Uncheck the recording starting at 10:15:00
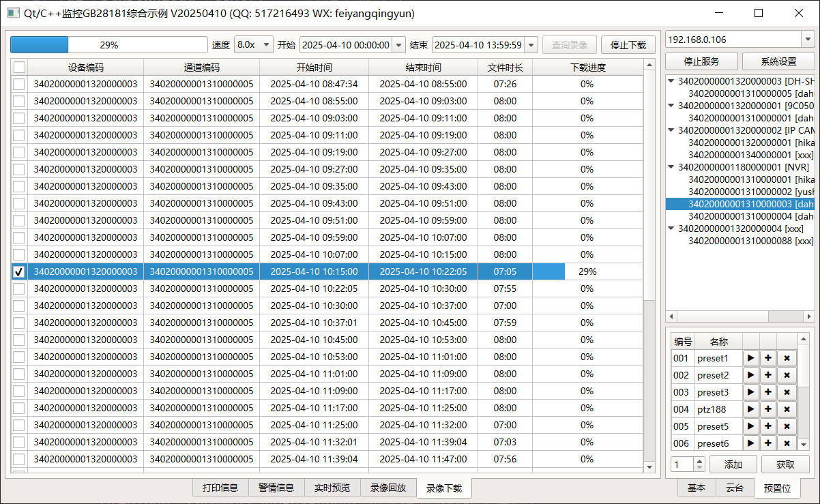Viewport: 820px width, 504px height. pyautogui.click(x=19, y=271)
